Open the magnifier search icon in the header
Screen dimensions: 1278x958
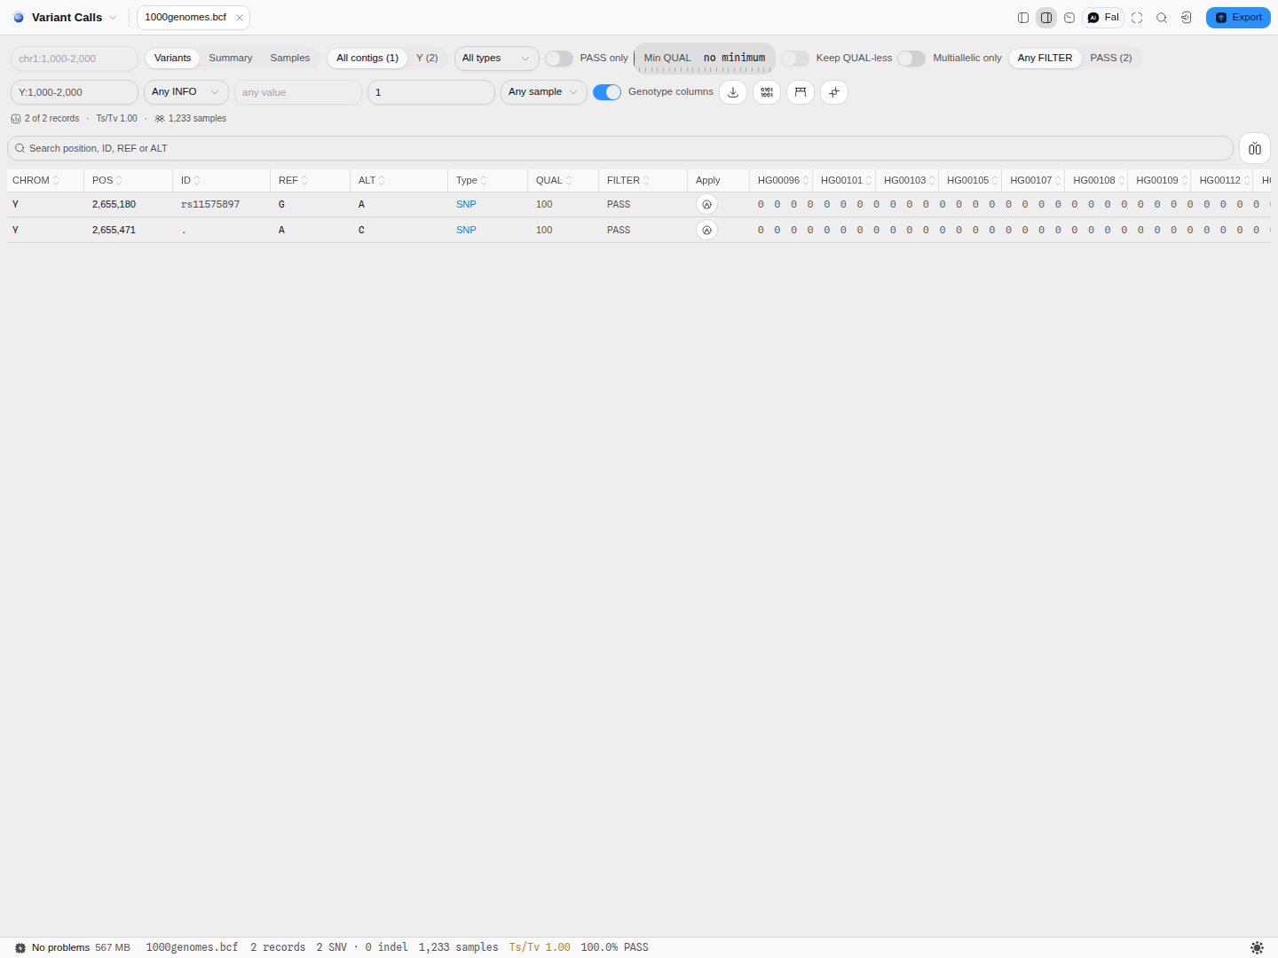click(1162, 18)
